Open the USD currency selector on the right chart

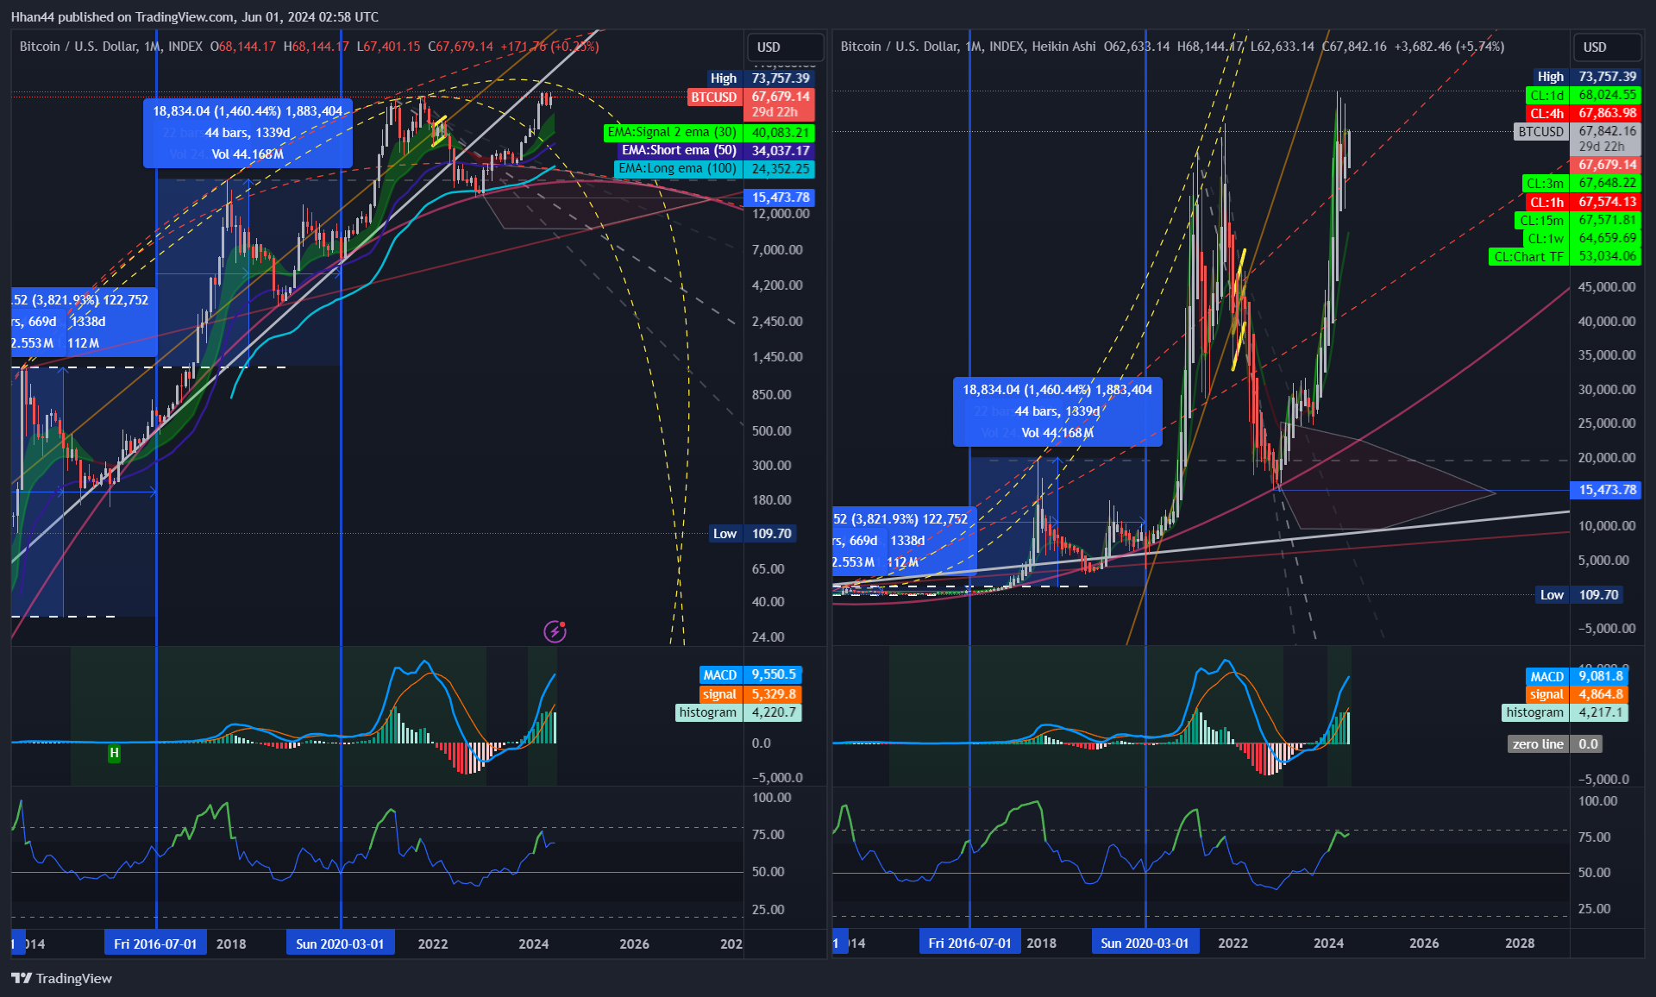point(1608,47)
